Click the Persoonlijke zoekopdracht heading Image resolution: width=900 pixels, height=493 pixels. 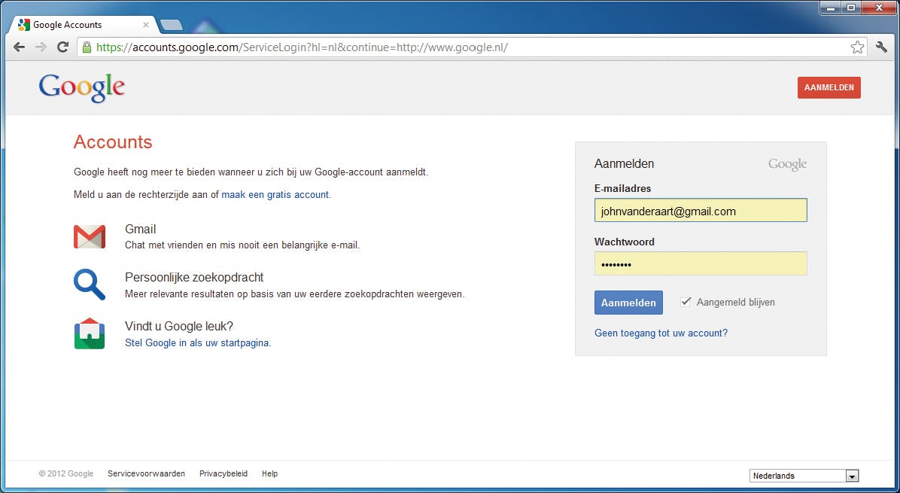pyautogui.click(x=194, y=277)
